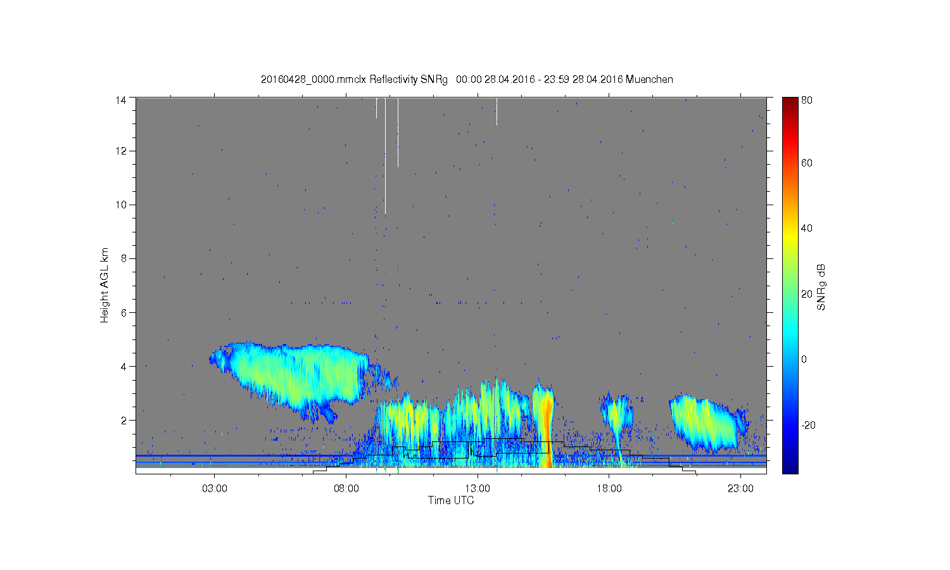The image size is (950, 570).
Task: Click the SNRg rainbow colorbar
Action: (790, 285)
